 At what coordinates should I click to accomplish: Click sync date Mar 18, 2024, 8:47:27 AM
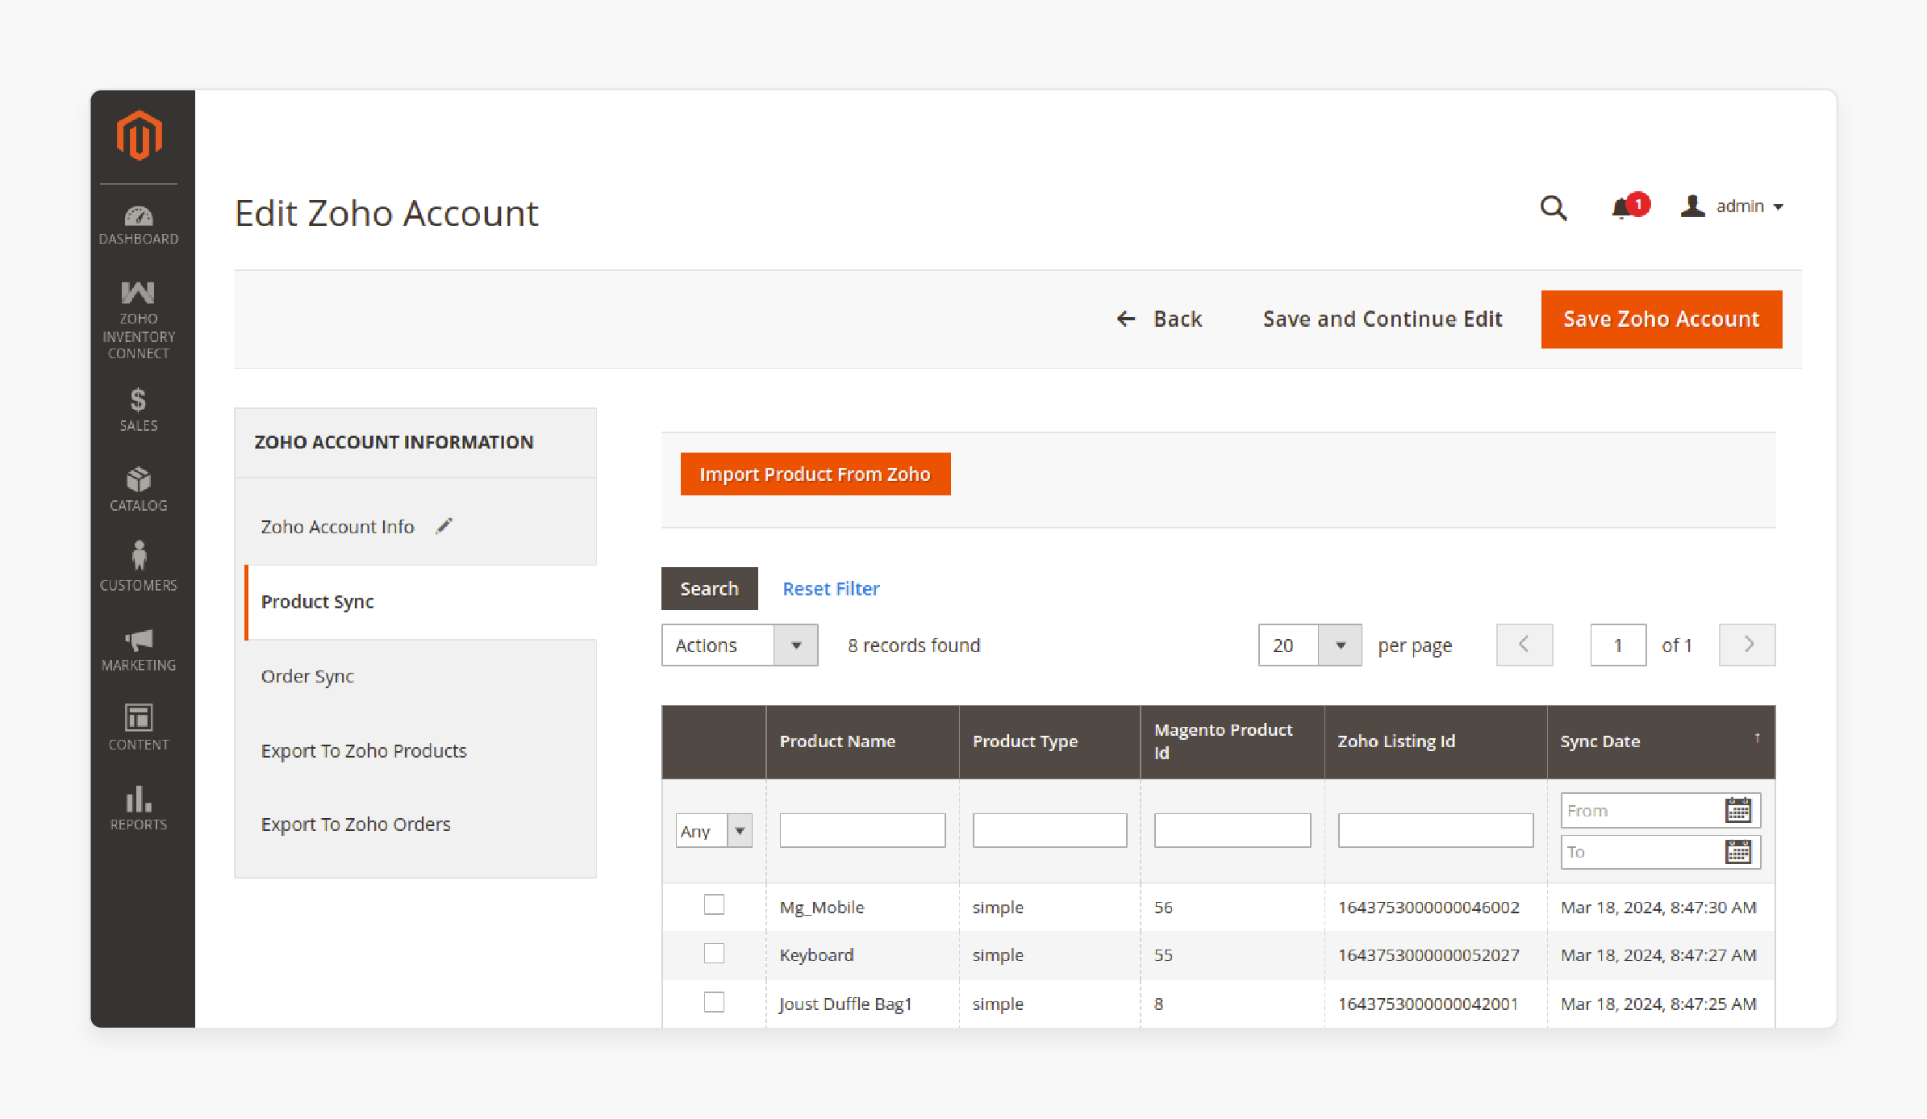point(1658,954)
